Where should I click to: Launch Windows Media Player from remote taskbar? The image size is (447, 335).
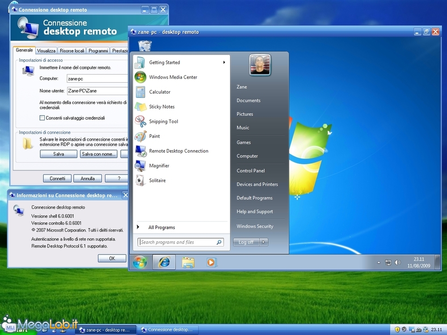click(211, 262)
